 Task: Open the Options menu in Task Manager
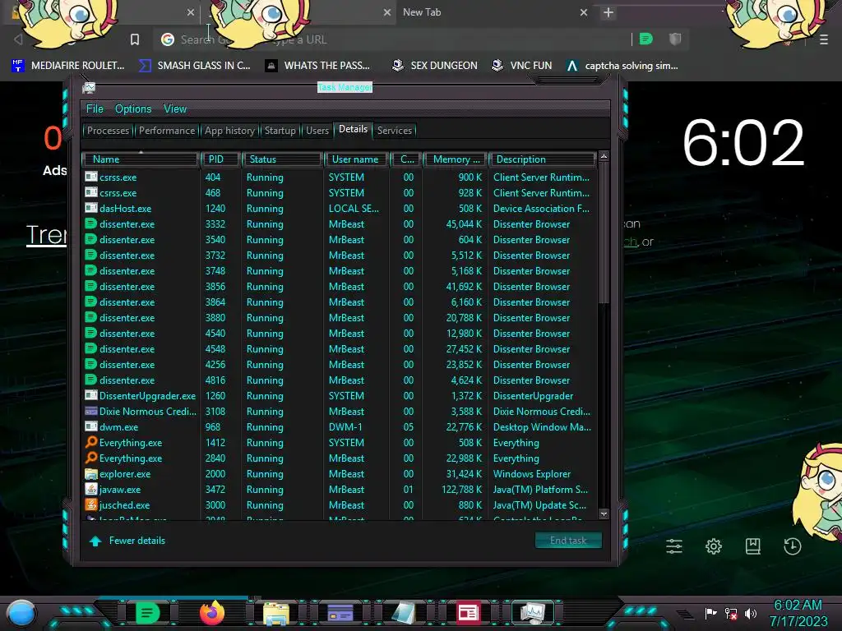[133, 109]
